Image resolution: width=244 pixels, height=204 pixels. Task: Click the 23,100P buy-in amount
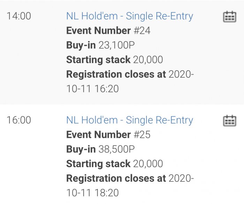[x=116, y=45]
